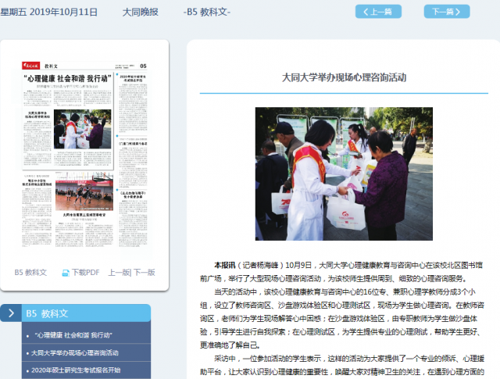The height and width of the screenshot is (379, 500).
Task: Click the PDF download icon
Action: point(66,273)
